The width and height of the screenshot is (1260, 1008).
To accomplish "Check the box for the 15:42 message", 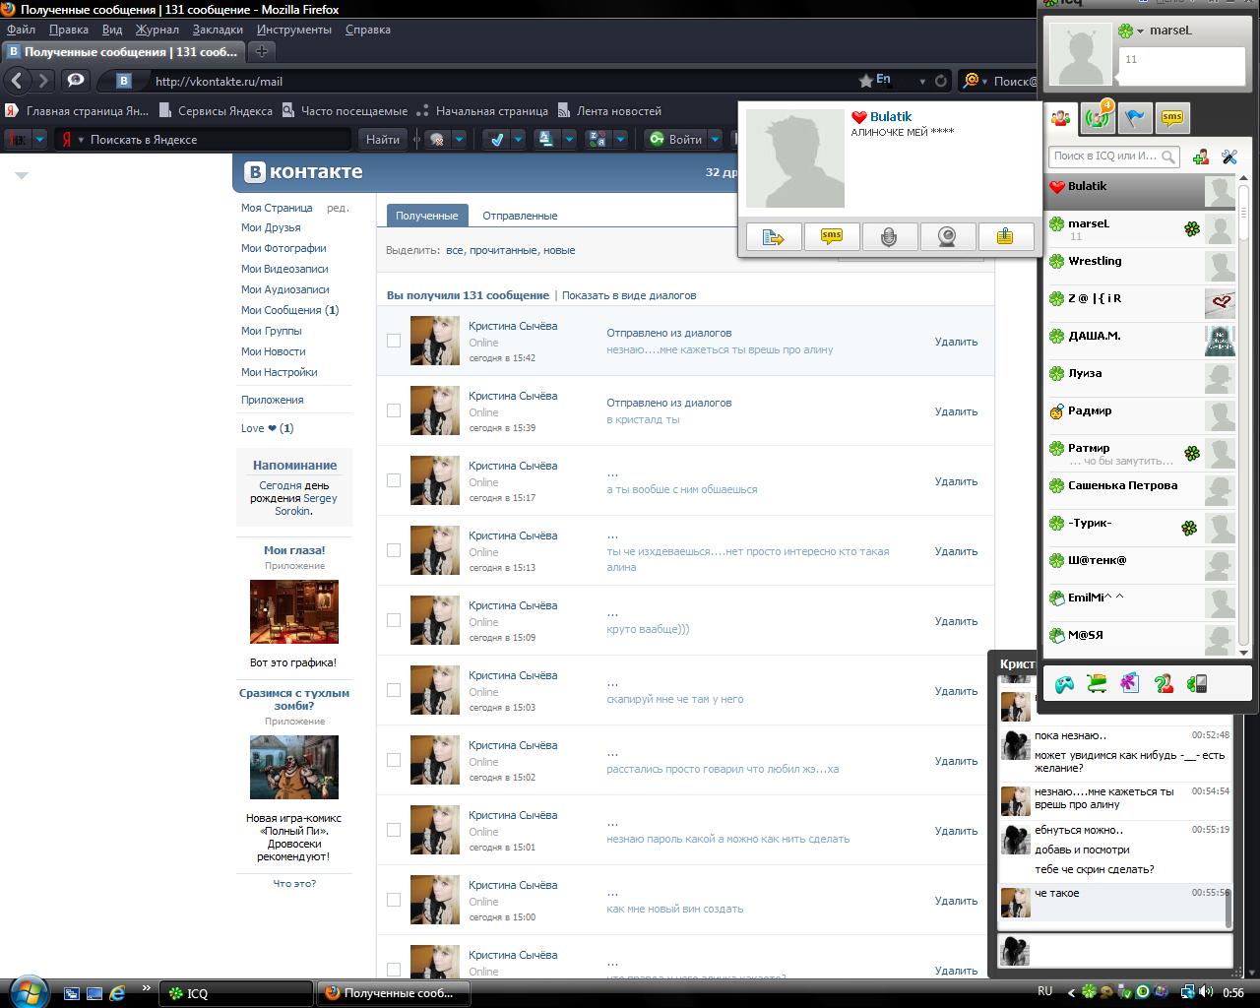I will click(x=394, y=341).
